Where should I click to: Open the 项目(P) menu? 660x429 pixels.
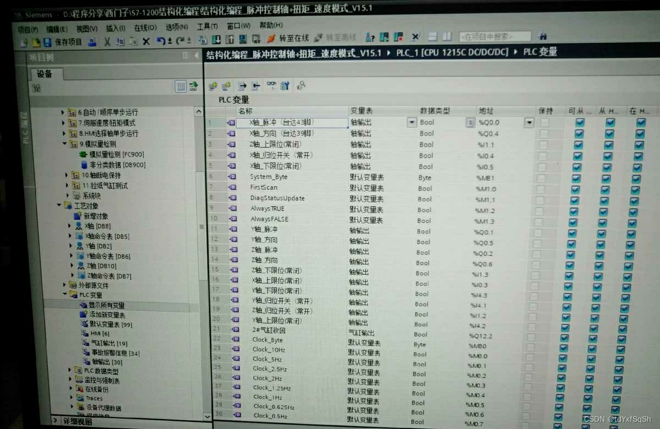pyautogui.click(x=28, y=29)
